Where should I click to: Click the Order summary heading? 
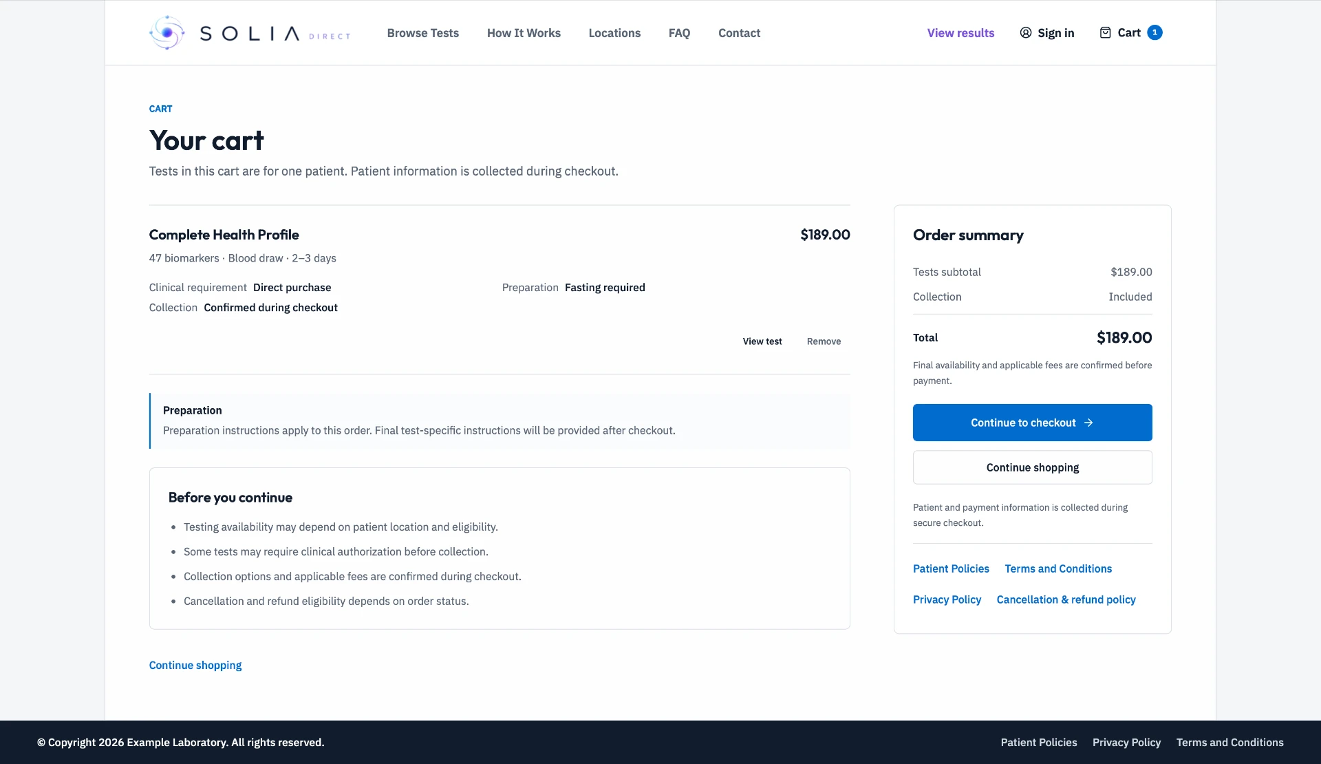[x=968, y=235]
